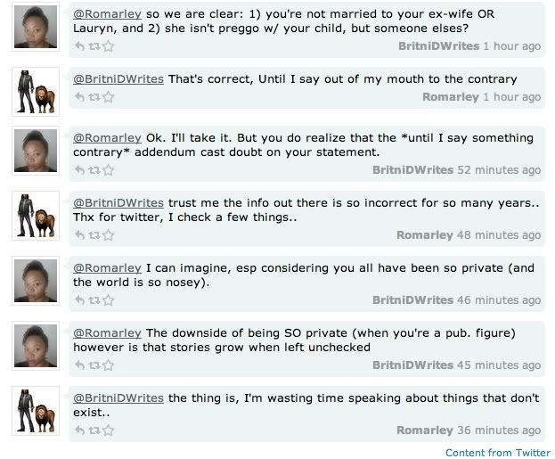
Task: Open @BritniDWrites mention in 'That's correct' tweet
Action: (x=118, y=79)
